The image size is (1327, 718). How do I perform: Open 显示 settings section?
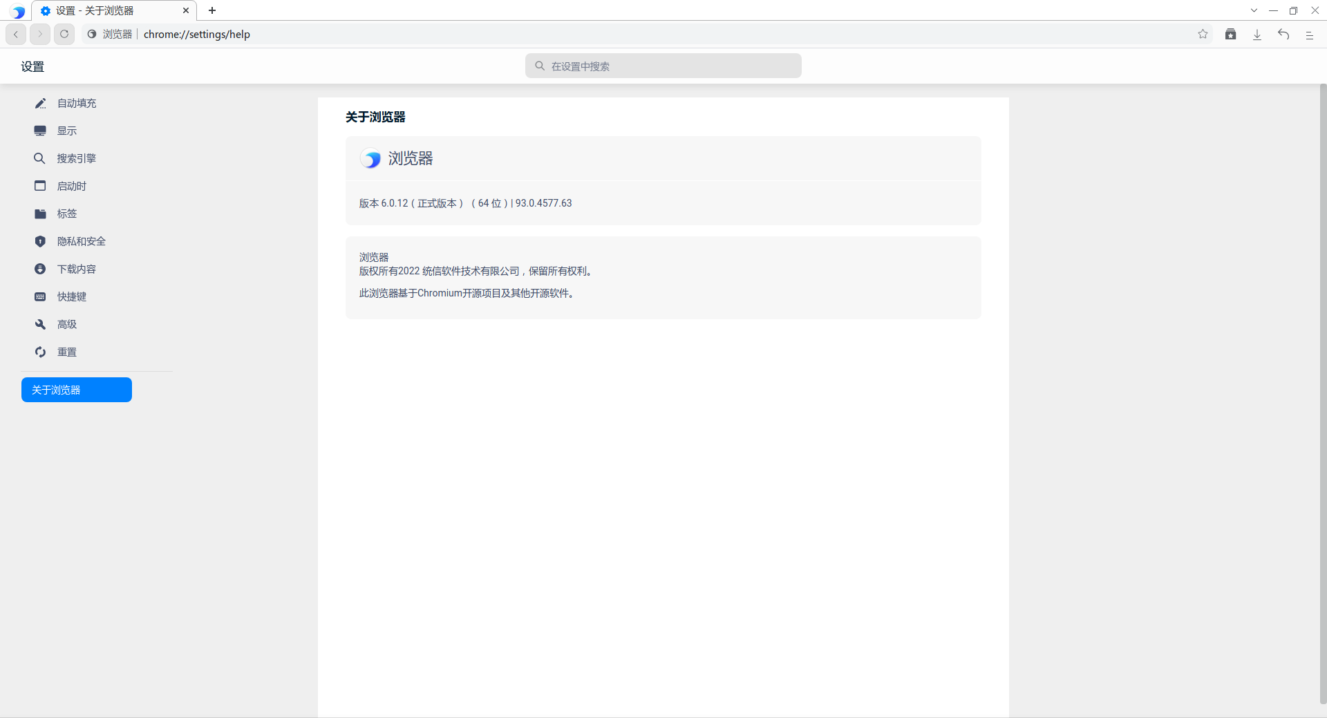[67, 131]
